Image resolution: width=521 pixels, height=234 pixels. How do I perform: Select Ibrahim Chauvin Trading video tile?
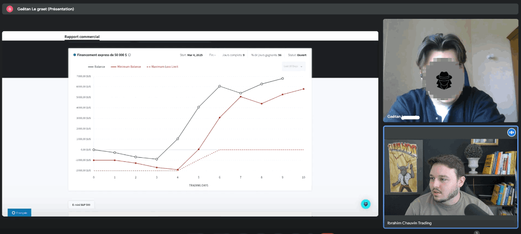(451, 177)
